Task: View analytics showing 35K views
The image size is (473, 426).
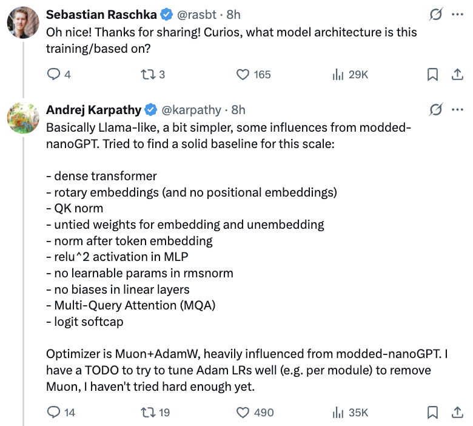Action: tap(351, 413)
